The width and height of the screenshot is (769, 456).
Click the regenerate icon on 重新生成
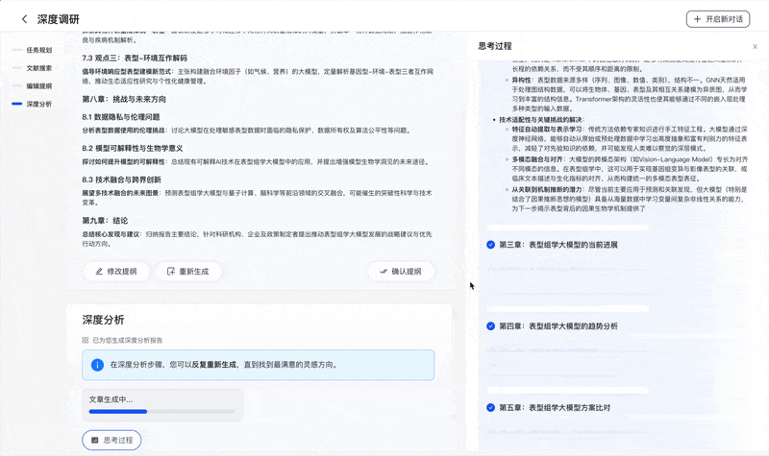[x=171, y=272]
